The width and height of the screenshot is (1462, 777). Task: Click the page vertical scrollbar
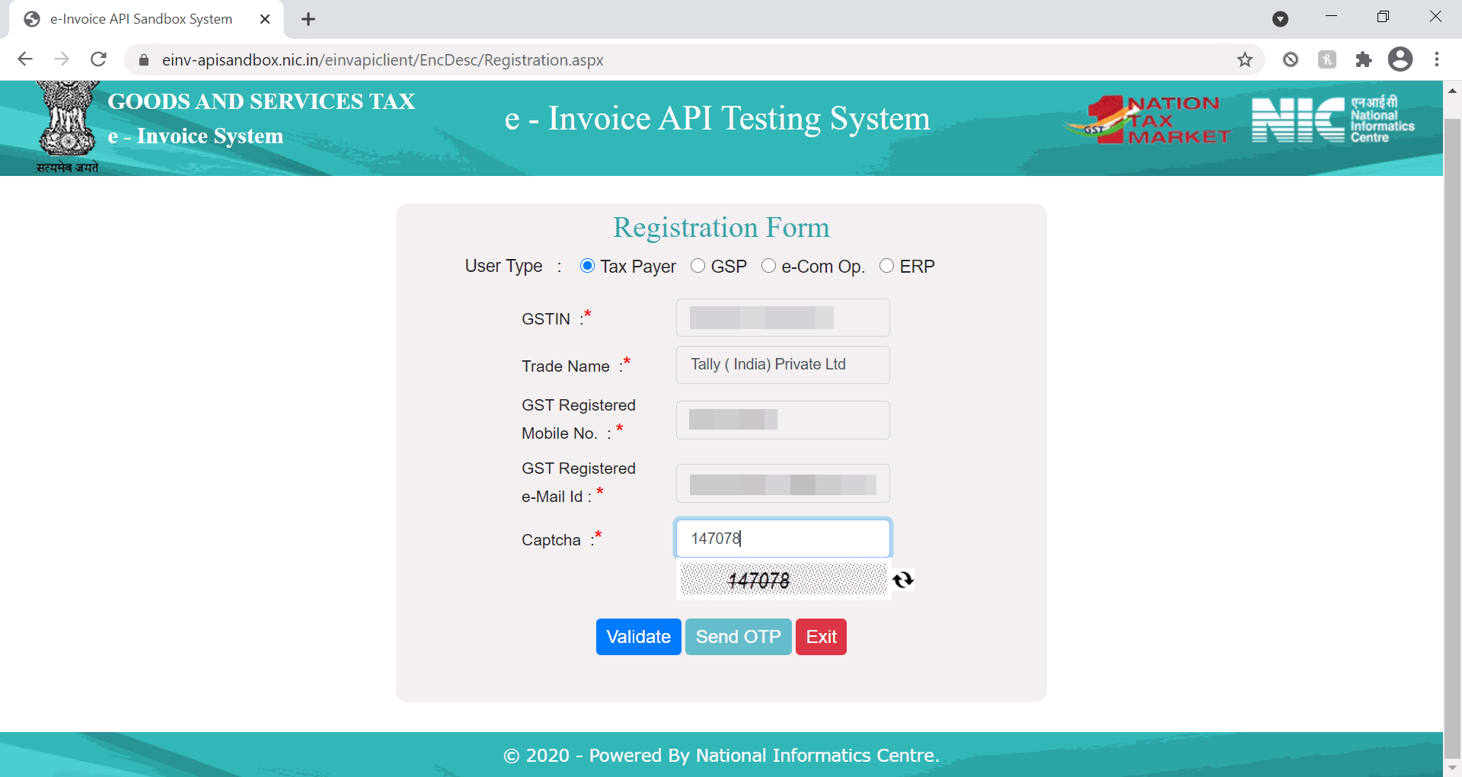(1452, 438)
